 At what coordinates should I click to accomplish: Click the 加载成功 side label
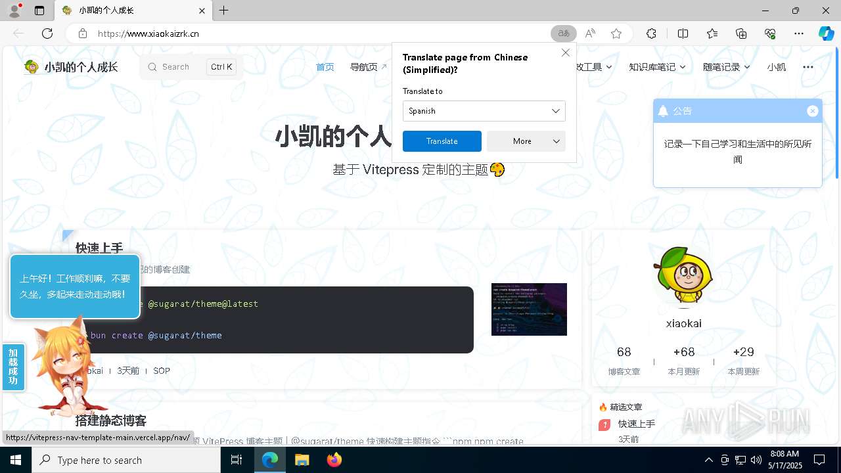pyautogui.click(x=13, y=367)
